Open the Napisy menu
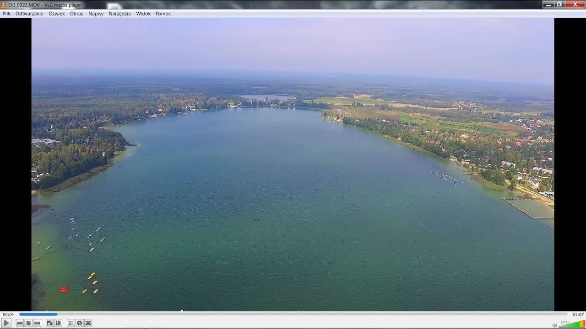 coord(96,14)
